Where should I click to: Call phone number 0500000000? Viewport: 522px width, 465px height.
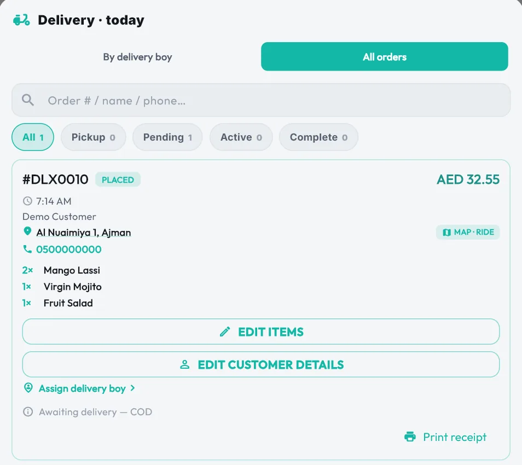[68, 249]
